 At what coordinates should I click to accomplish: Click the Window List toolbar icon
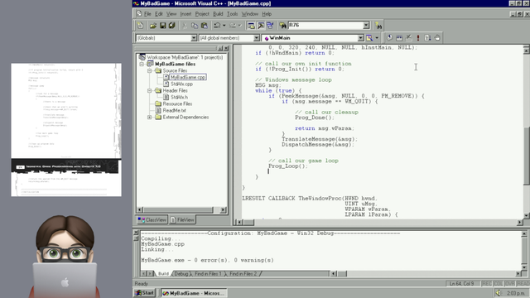click(x=270, y=26)
